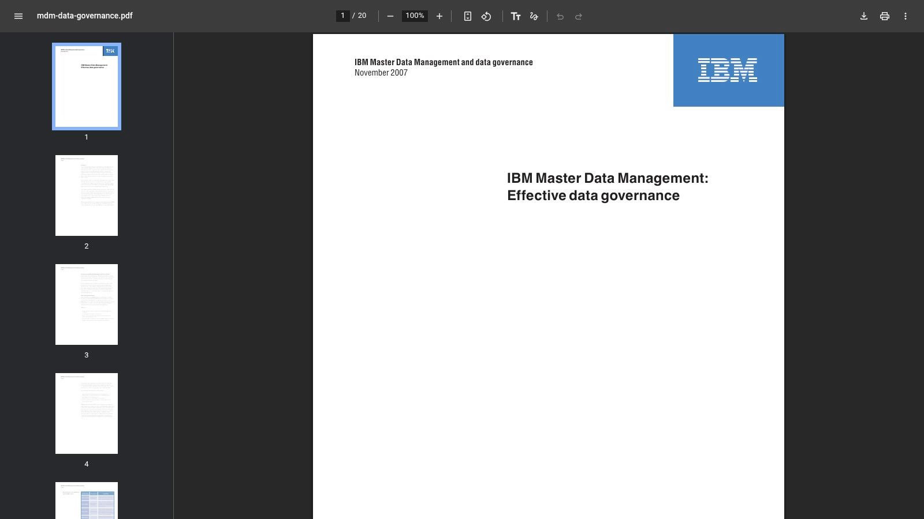Click the undo arrow icon
924x519 pixels.
(x=560, y=16)
